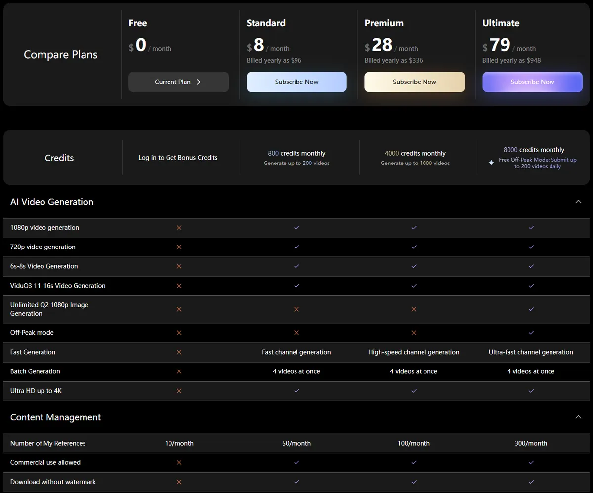Click 'Fast channel generation' cell

[296, 352]
